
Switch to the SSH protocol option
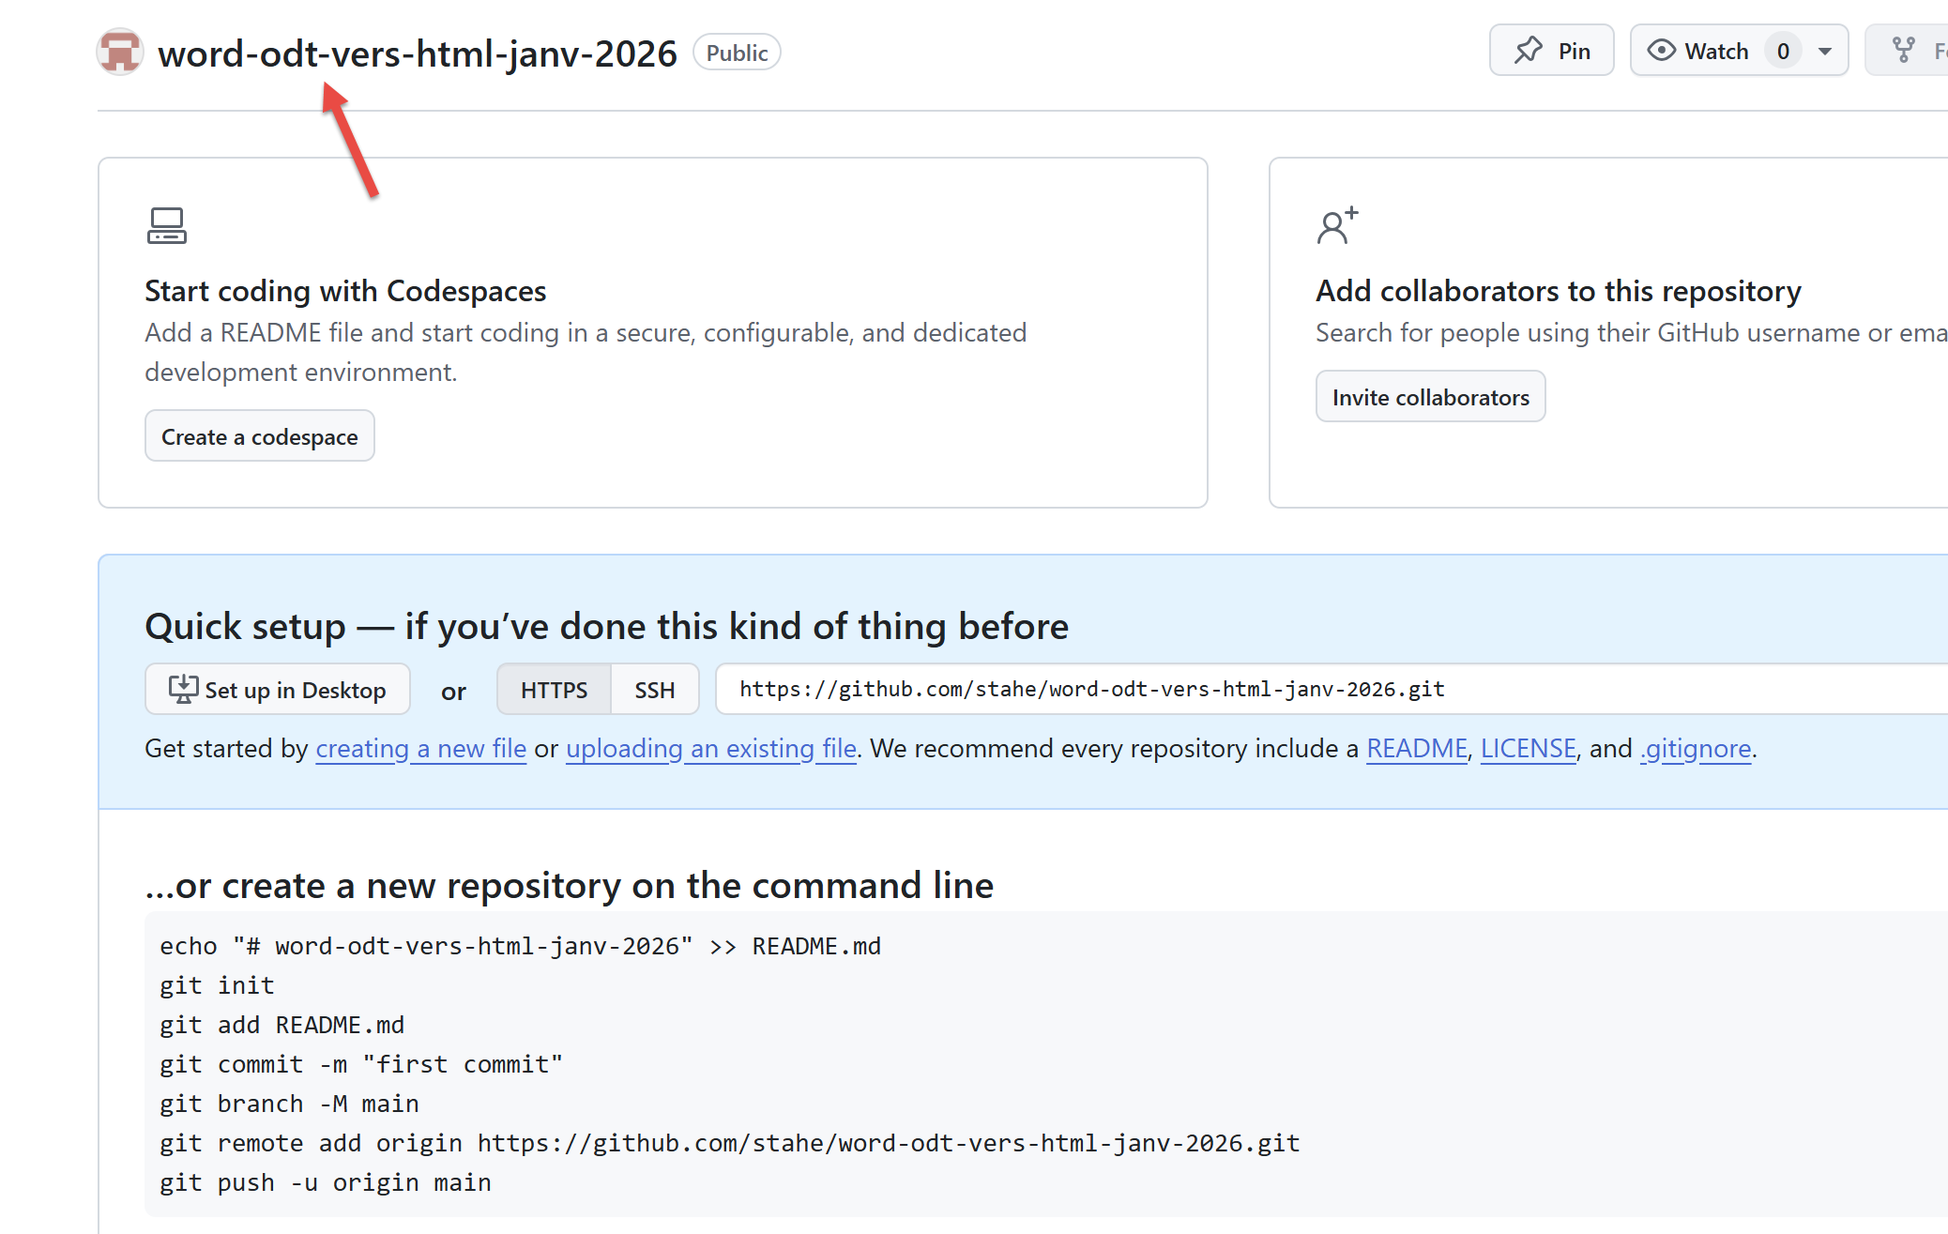654,690
